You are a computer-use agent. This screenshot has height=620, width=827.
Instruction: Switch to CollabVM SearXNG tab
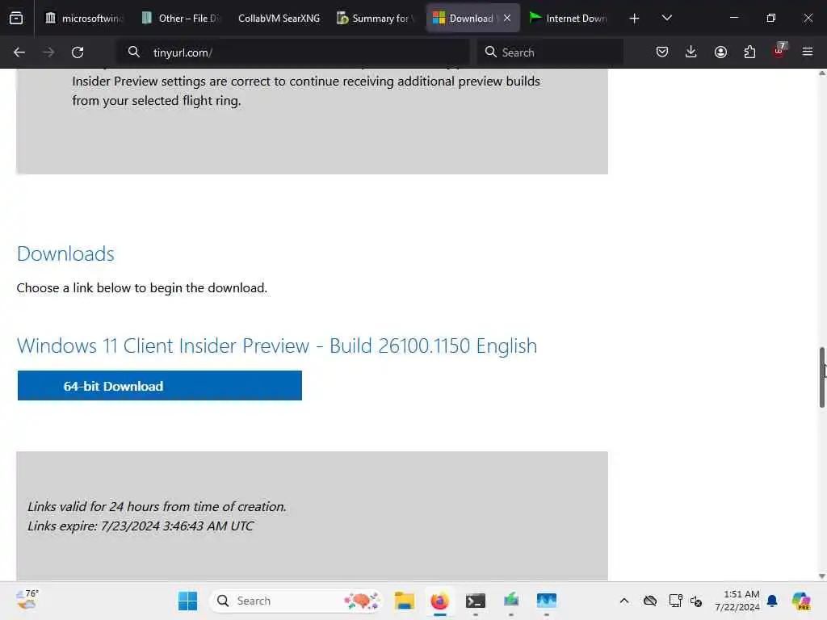[279, 18]
